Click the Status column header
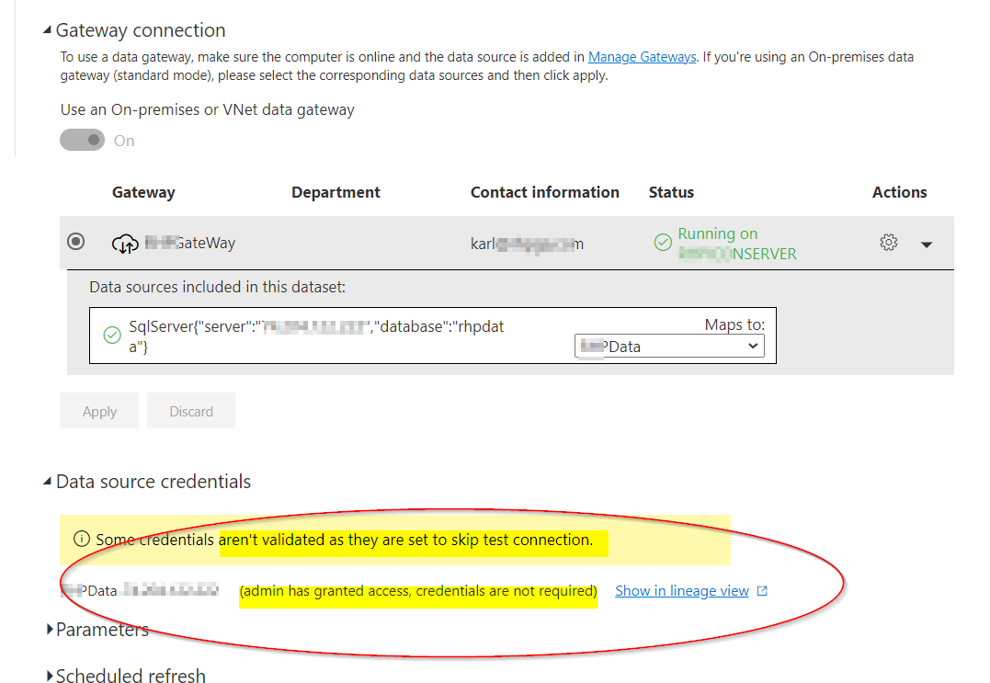Viewport: 990px width, 683px height. click(x=671, y=192)
